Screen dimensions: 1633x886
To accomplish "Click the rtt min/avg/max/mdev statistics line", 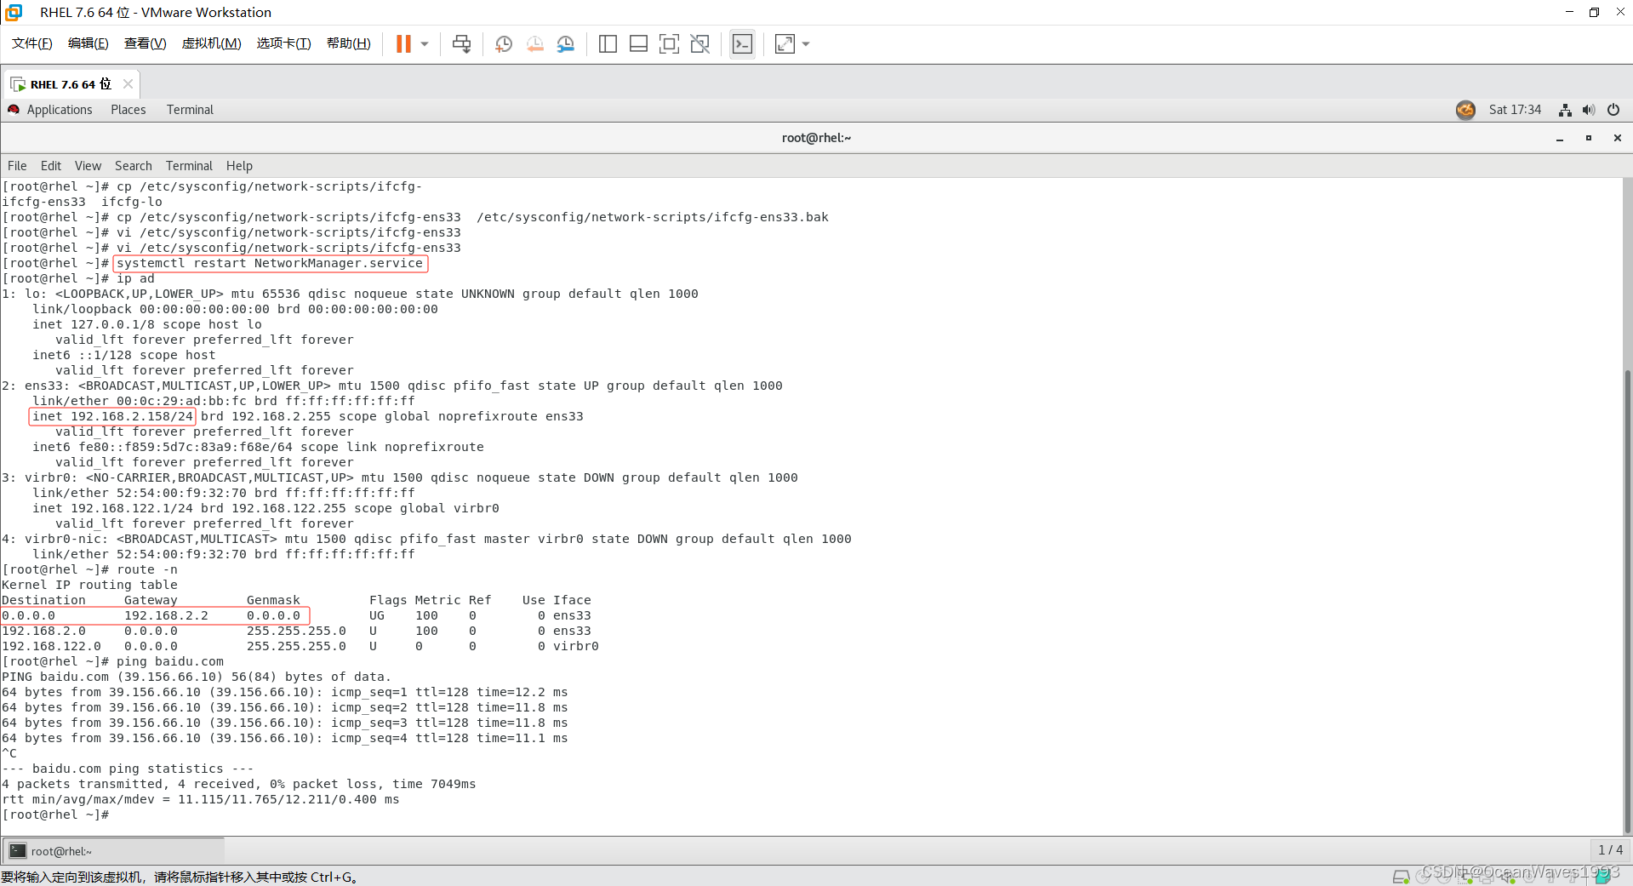I will tap(201, 799).
